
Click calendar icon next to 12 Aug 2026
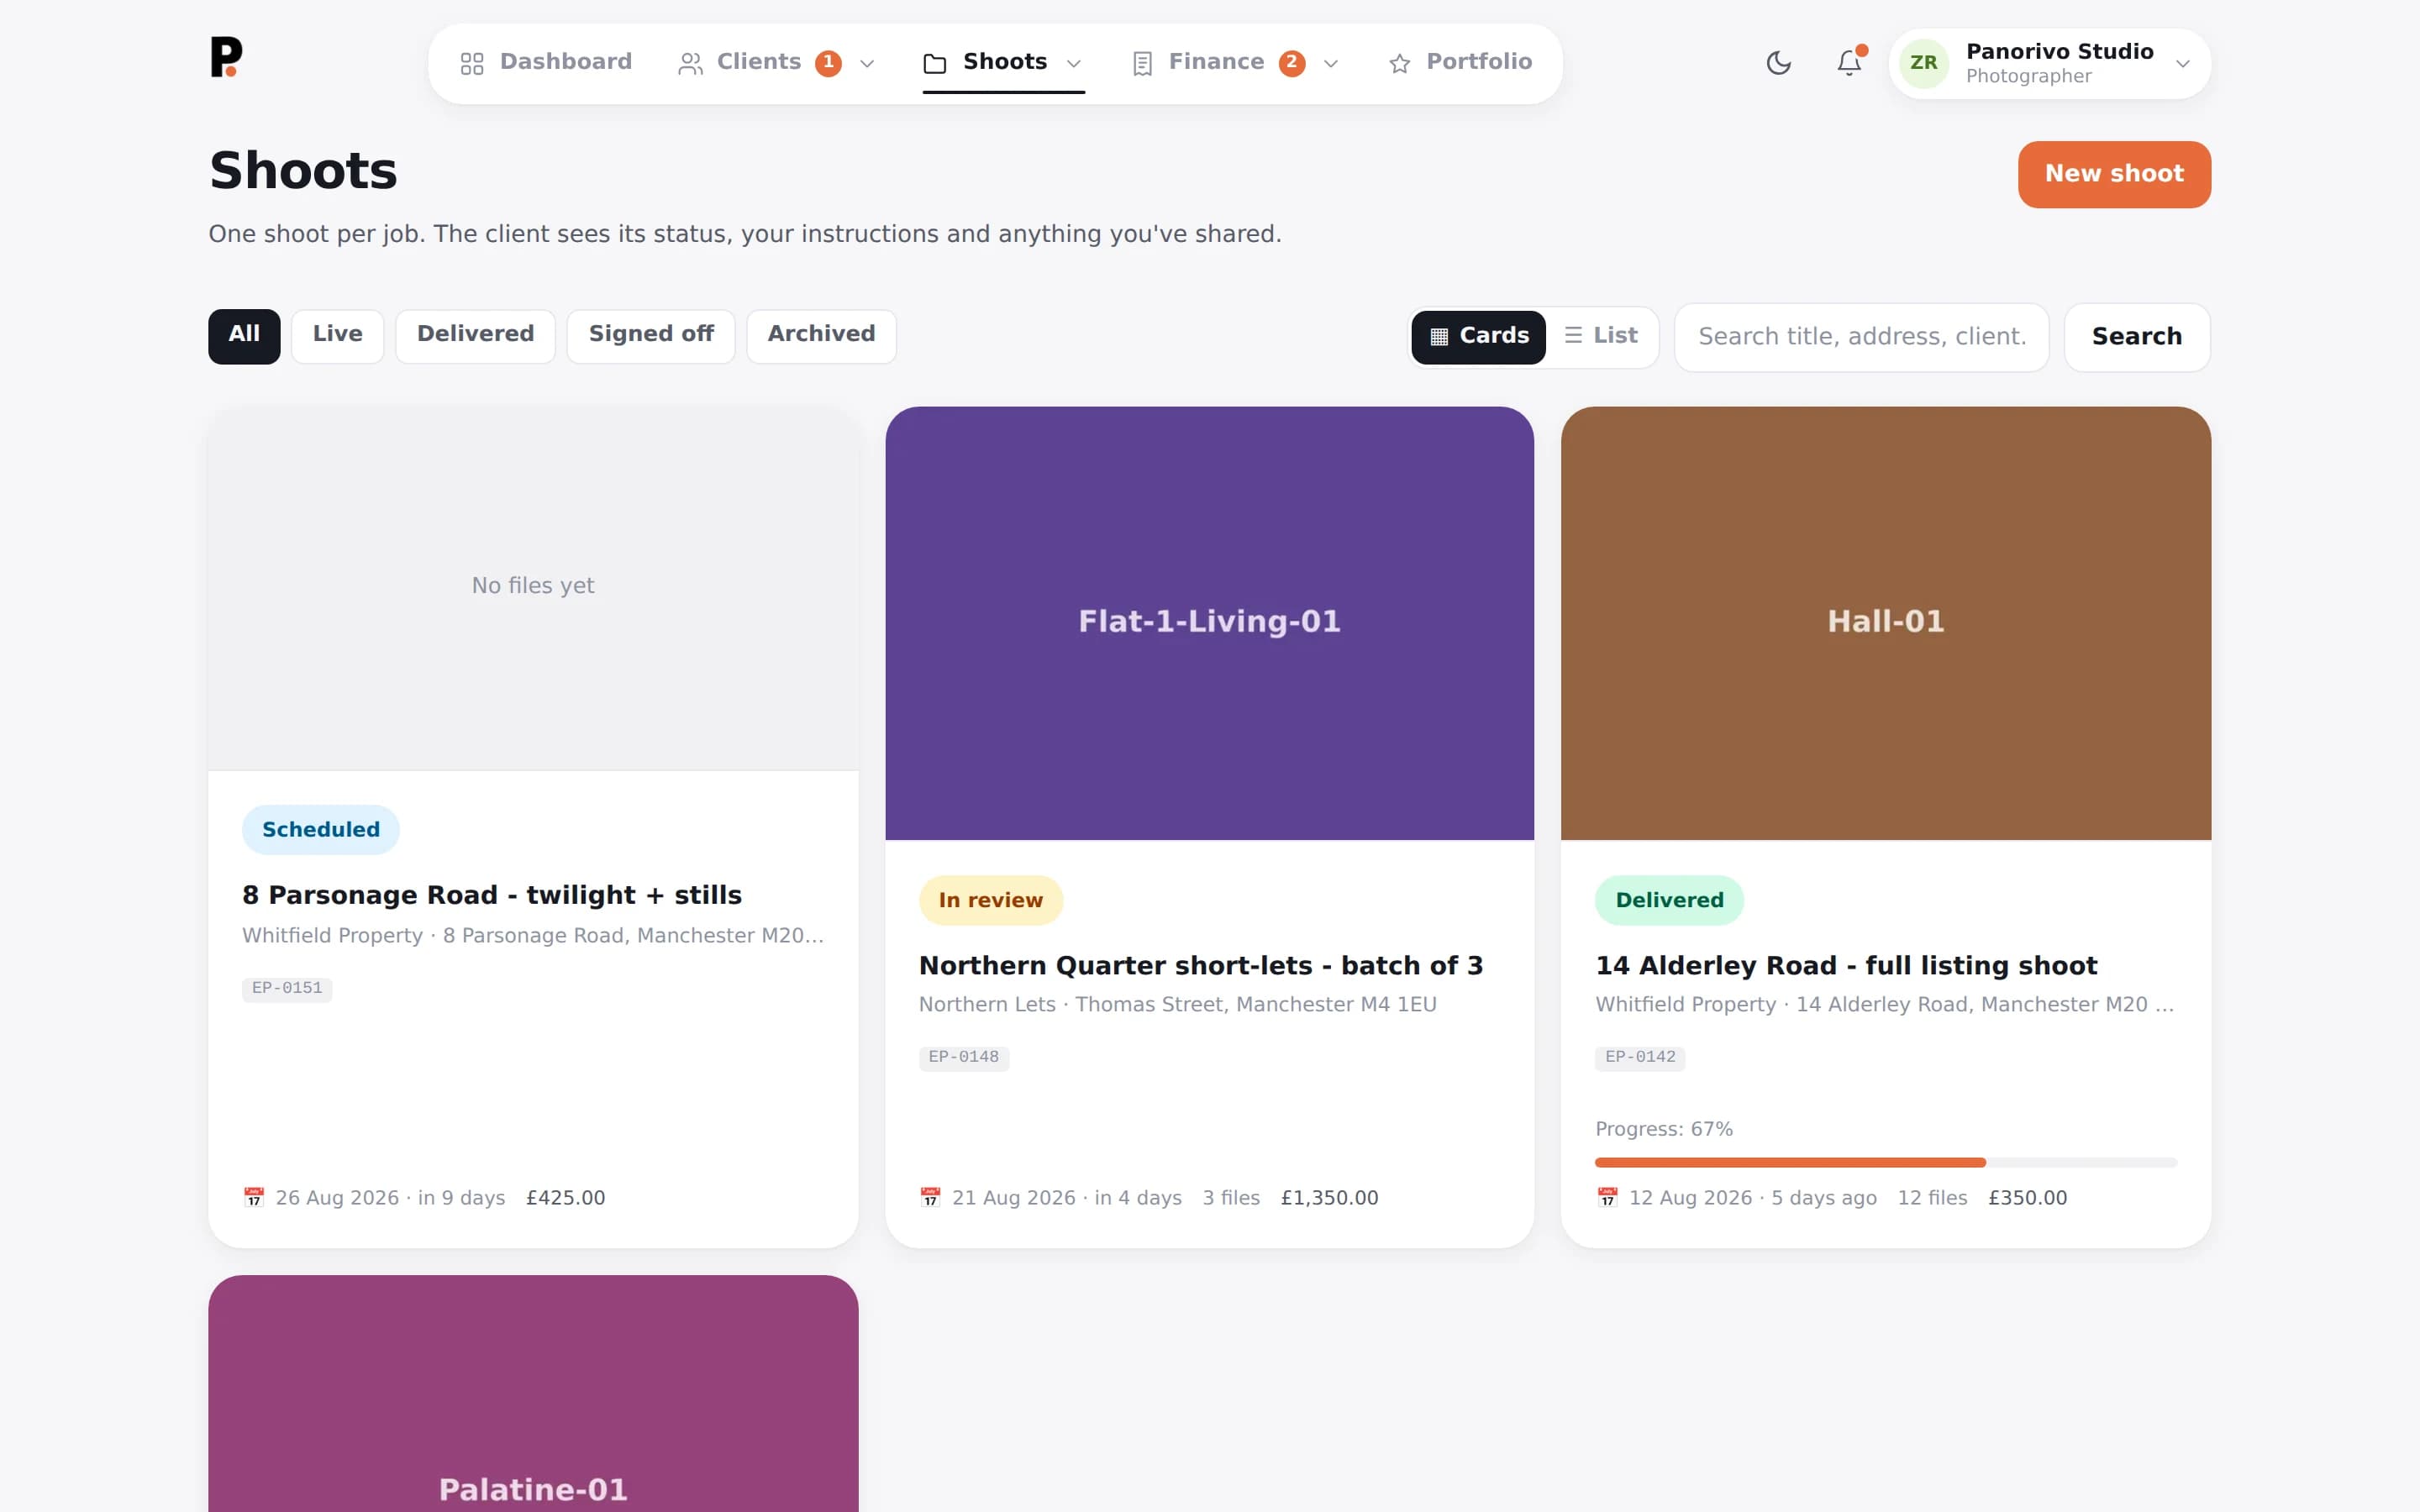coord(1607,1197)
